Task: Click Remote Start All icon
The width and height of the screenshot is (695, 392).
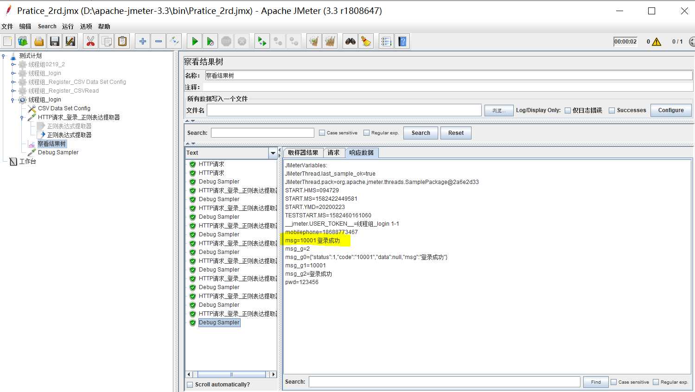Action: click(x=262, y=41)
